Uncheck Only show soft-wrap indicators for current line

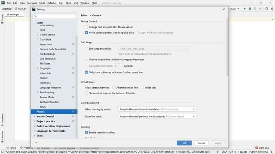pos(86,72)
